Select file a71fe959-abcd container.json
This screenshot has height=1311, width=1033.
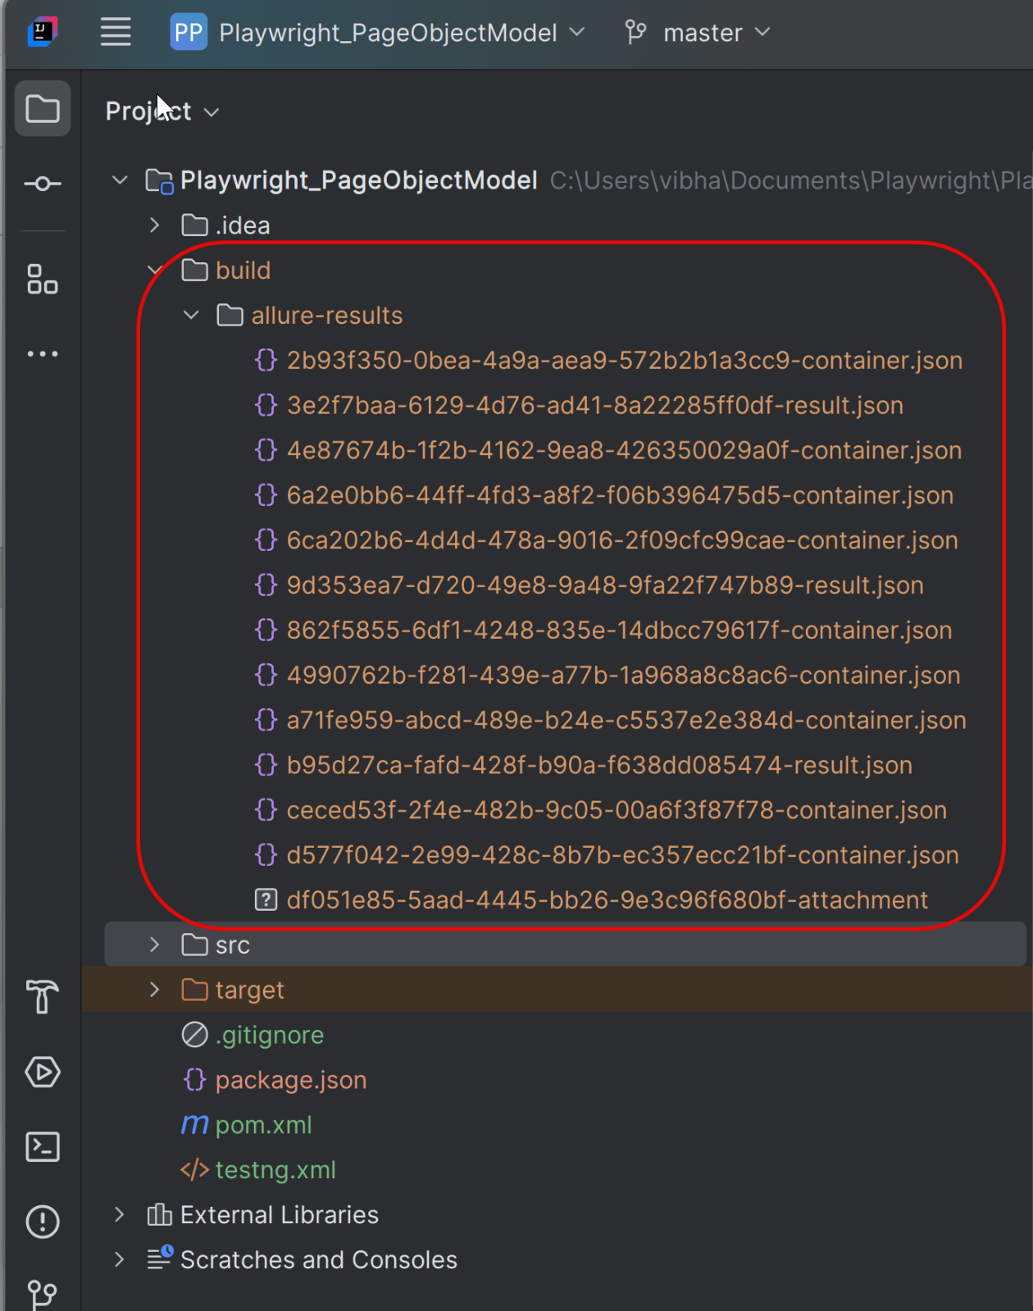[611, 720]
